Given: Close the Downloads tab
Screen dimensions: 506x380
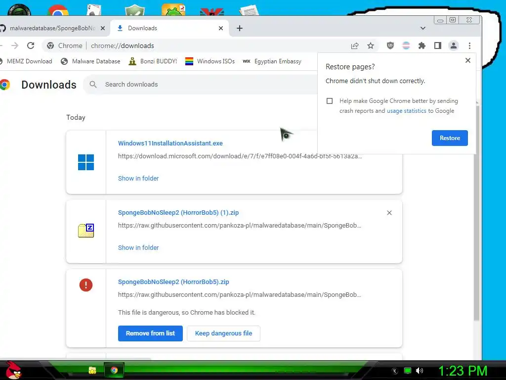Looking at the screenshot, I should click(x=221, y=28).
